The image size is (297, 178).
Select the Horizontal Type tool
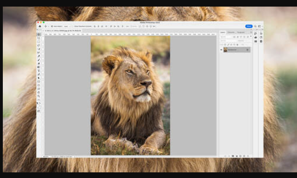click(39, 71)
